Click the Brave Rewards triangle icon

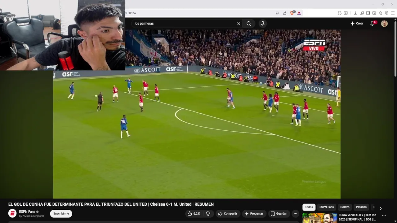click(x=299, y=13)
